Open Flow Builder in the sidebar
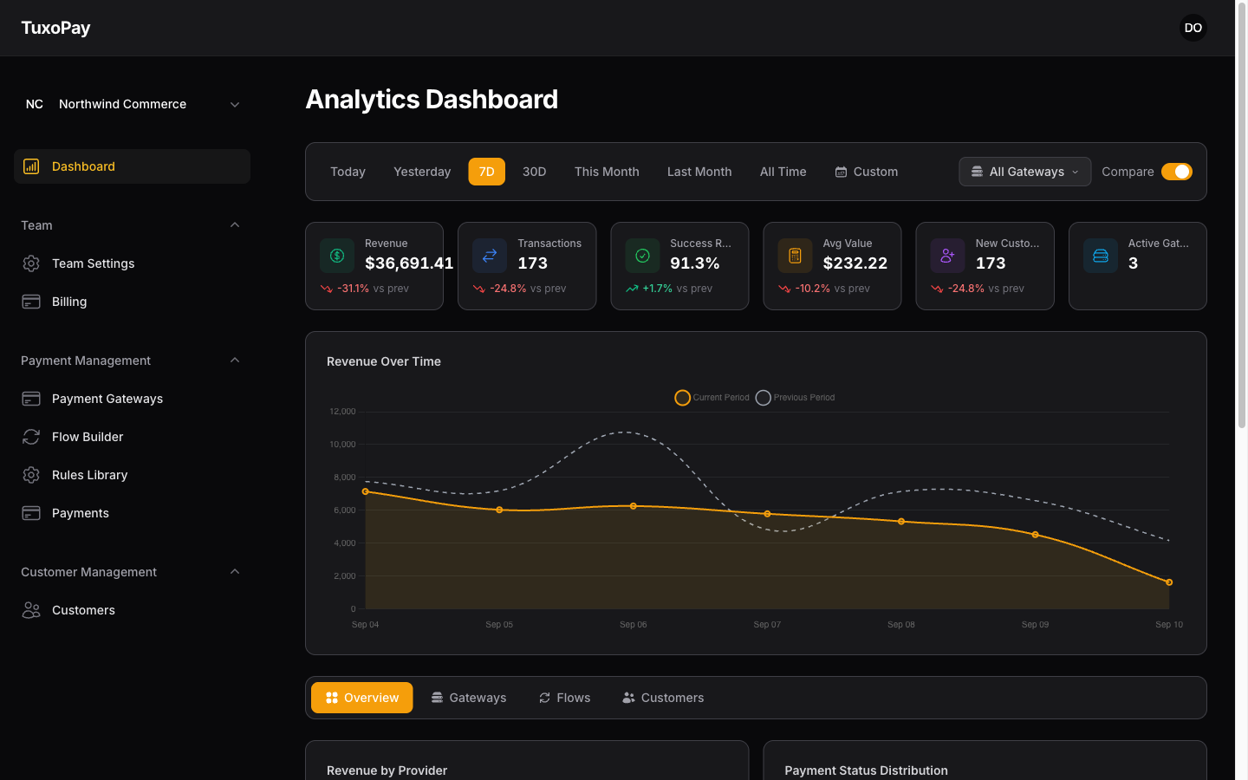This screenshot has height=780, width=1248. [x=132, y=437]
